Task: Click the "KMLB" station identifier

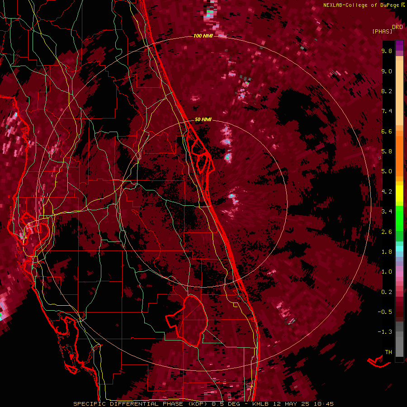Action: 260,404
